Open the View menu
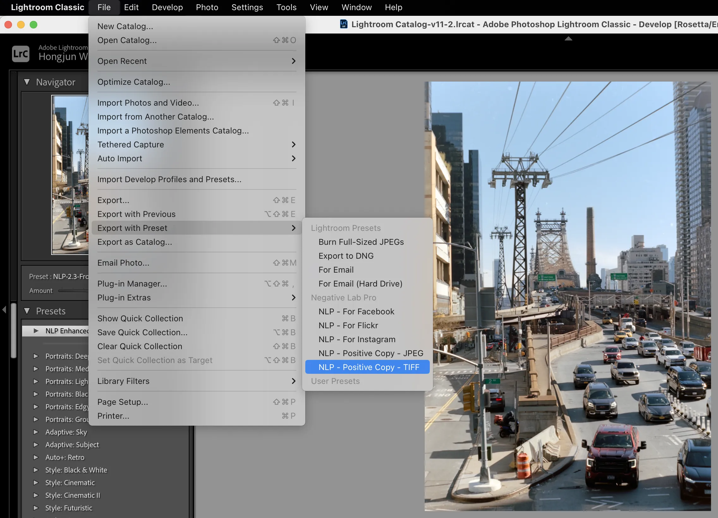This screenshot has width=718, height=518. click(319, 7)
